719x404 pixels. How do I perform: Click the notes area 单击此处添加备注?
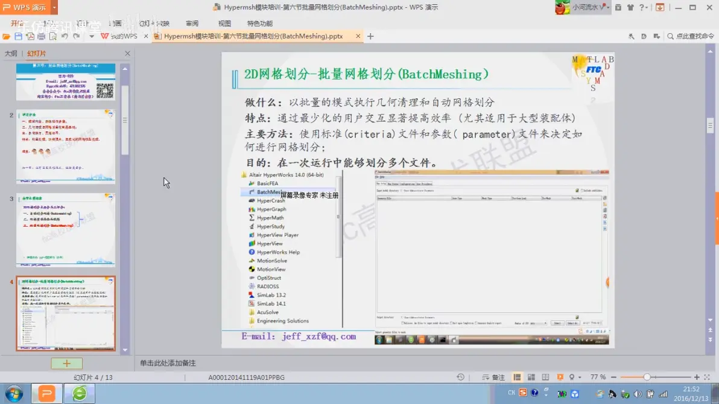168,363
